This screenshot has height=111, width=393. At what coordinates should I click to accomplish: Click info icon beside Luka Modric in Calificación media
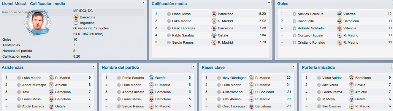169,21
